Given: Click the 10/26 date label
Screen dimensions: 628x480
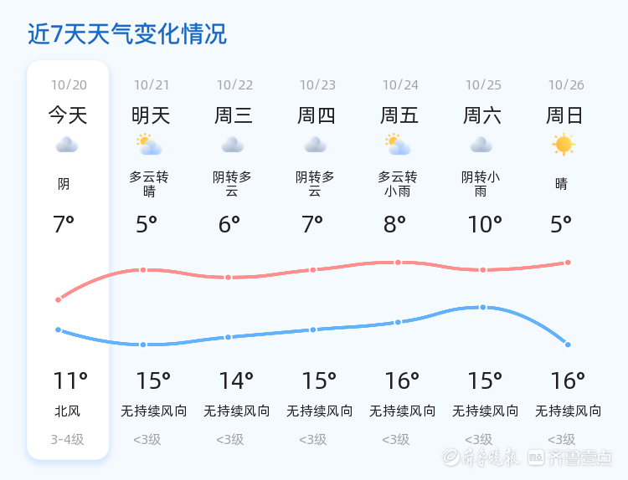Looking at the screenshot, I should tap(566, 85).
